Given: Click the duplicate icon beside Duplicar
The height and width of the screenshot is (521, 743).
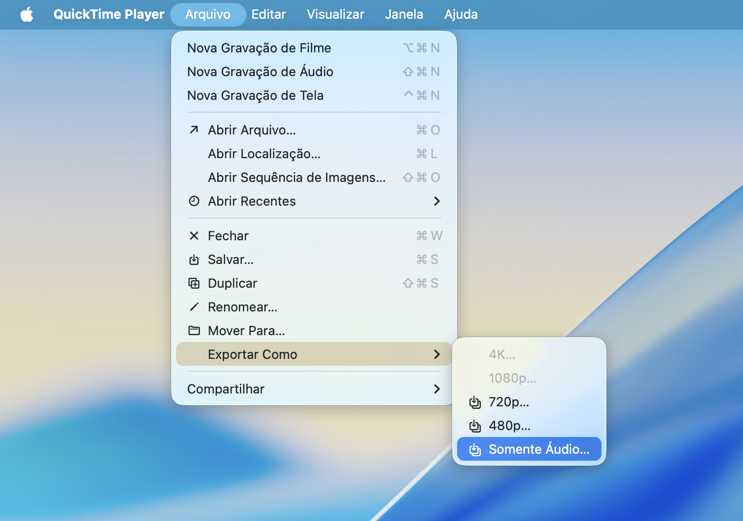Looking at the screenshot, I should point(194,283).
